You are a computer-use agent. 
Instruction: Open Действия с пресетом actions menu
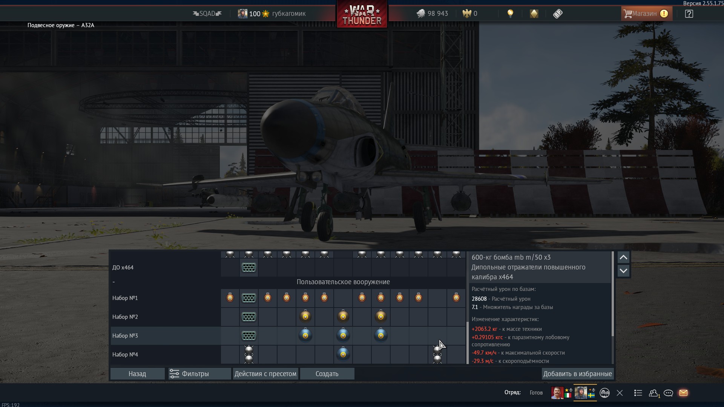click(x=265, y=374)
